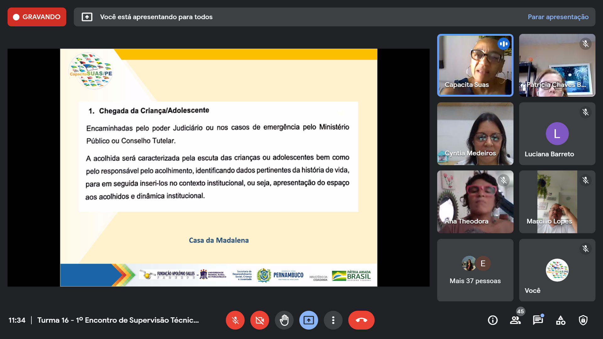The height and width of the screenshot is (339, 603).
Task: Click the GRAVANDO recording indicator
Action: [x=37, y=17]
